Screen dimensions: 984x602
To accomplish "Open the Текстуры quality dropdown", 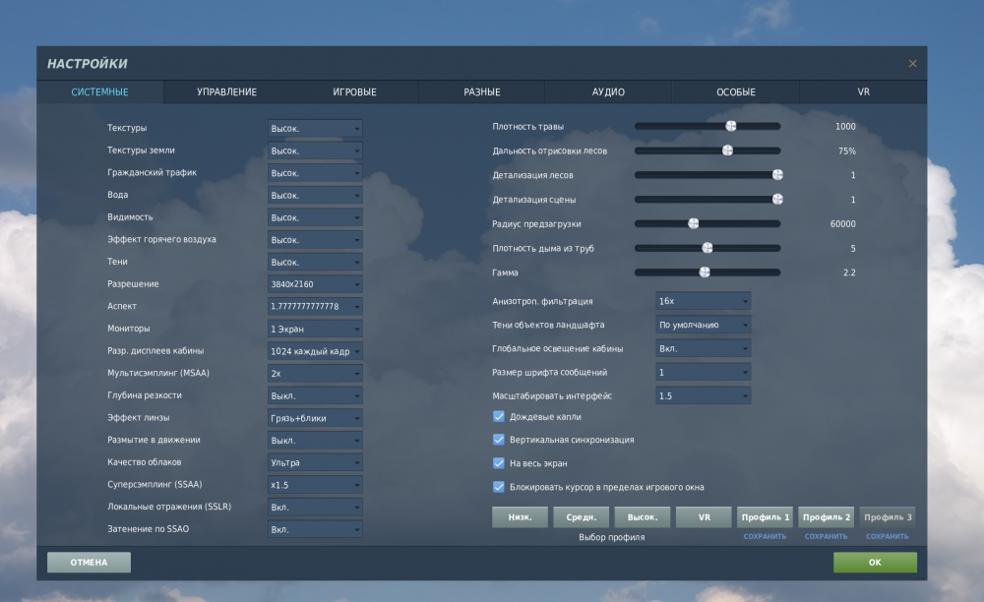I will (315, 129).
